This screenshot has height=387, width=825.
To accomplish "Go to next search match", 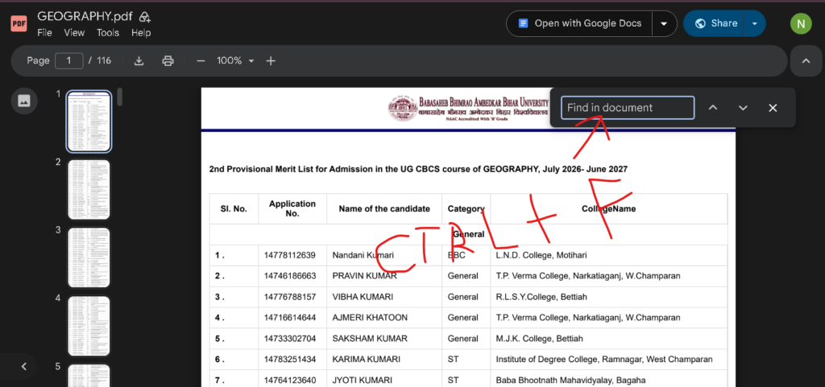I will [x=743, y=108].
